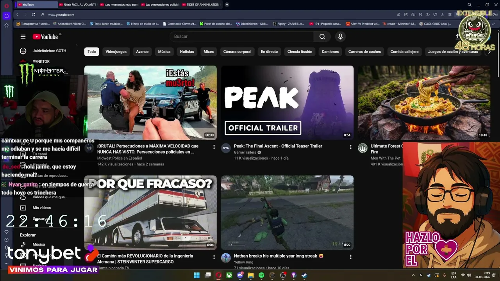500x281 pixels.
Task: Select the Camiones filter chip
Action: (330, 52)
